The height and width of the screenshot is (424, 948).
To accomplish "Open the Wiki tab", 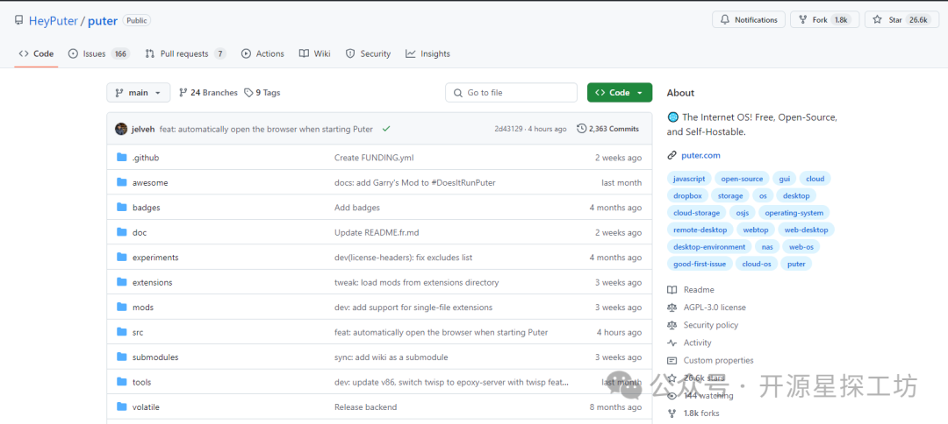I will pos(314,53).
